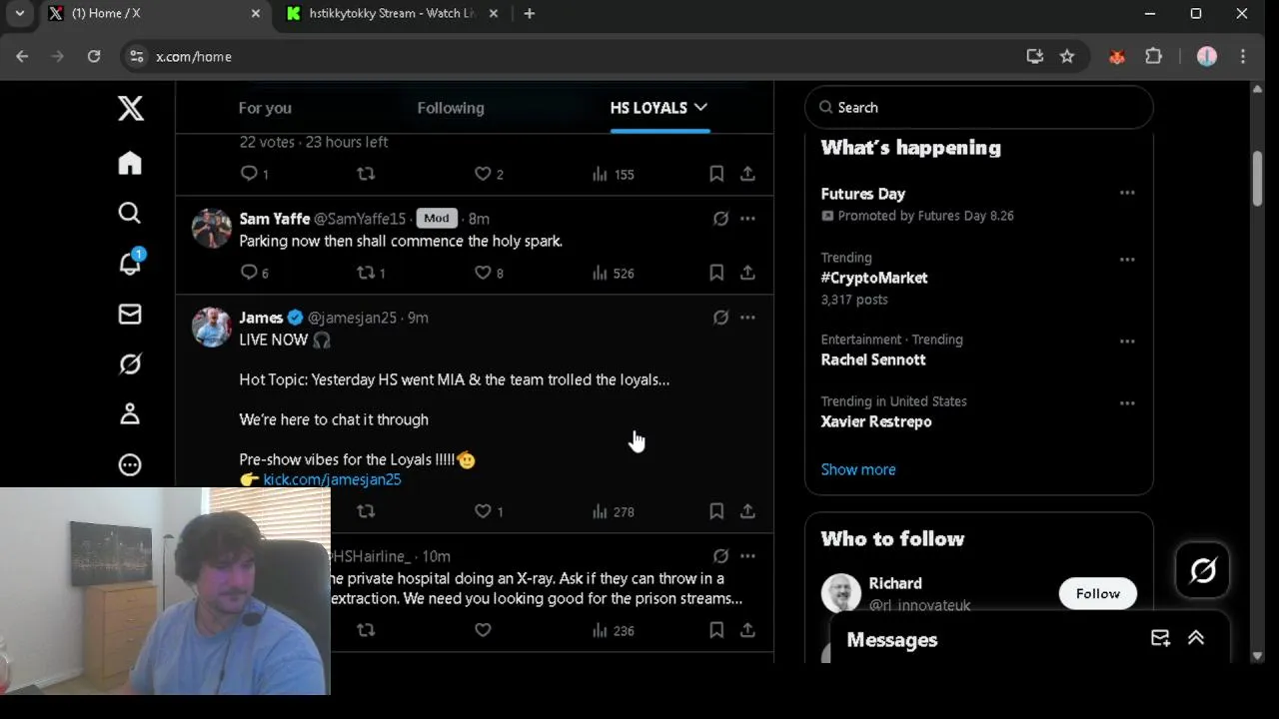Open the #CryptoMarket trending topic

(874, 278)
